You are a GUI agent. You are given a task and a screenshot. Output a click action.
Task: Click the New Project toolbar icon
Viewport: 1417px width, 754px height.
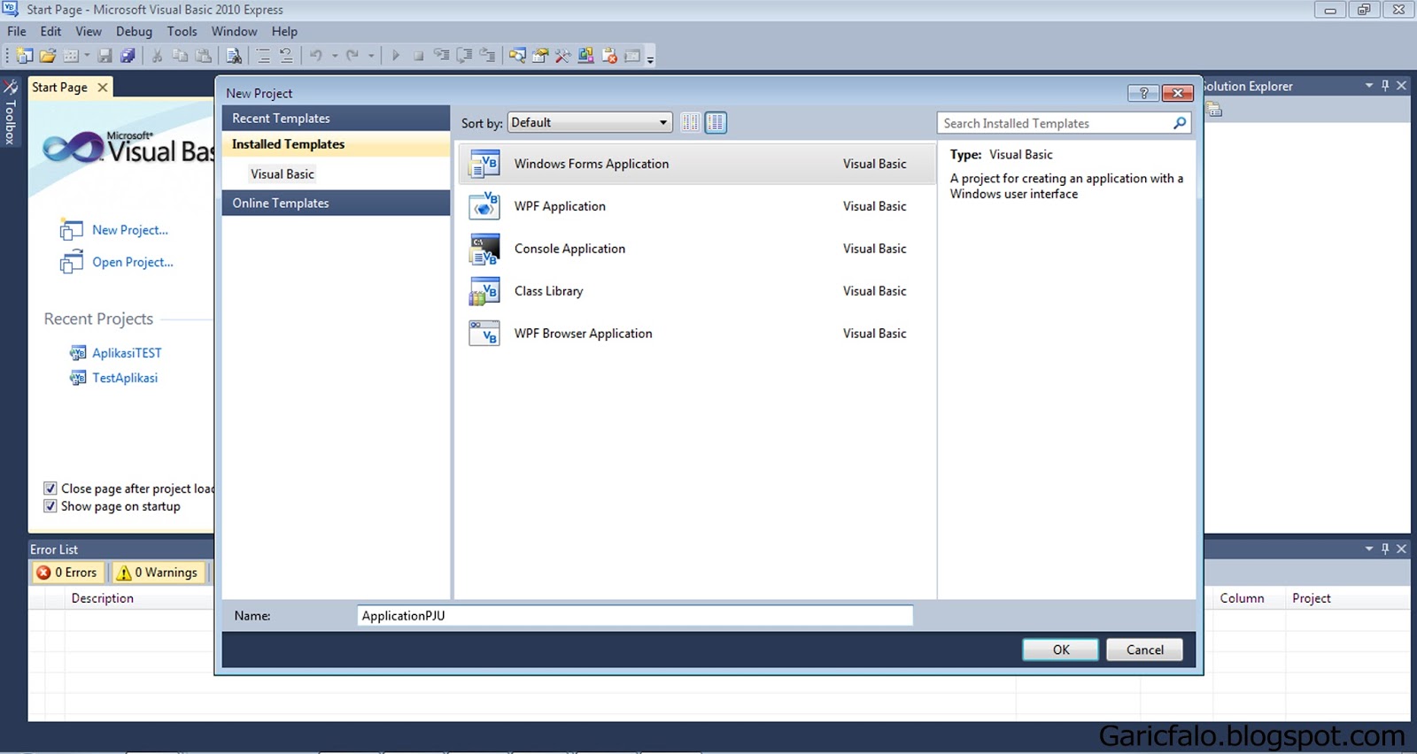tap(25, 56)
